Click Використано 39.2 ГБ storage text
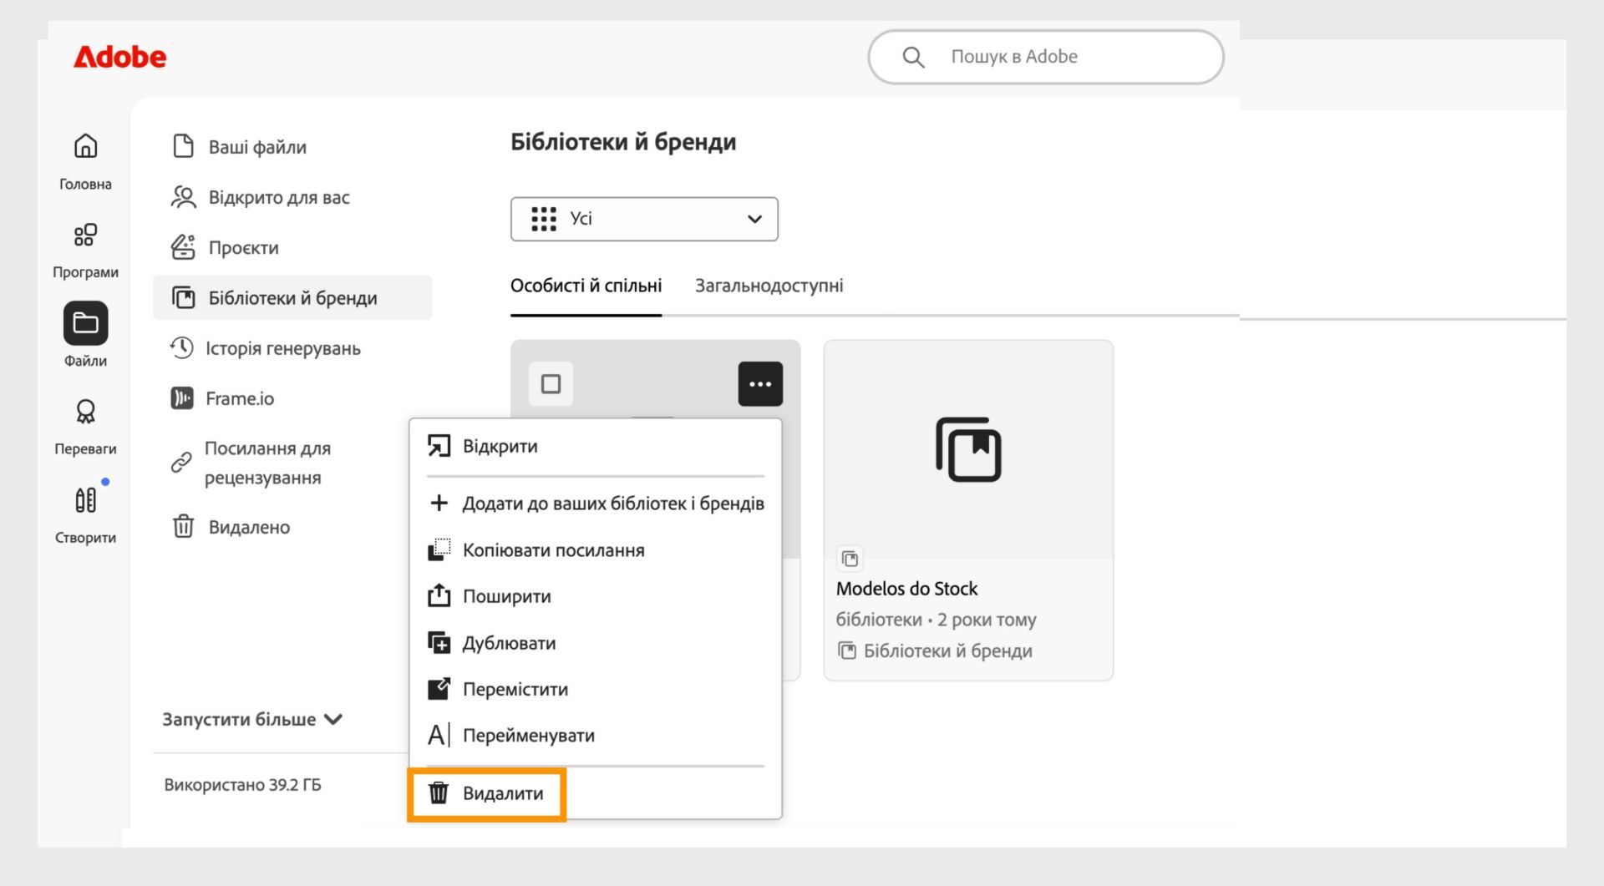Image resolution: width=1604 pixels, height=886 pixels. (x=242, y=785)
